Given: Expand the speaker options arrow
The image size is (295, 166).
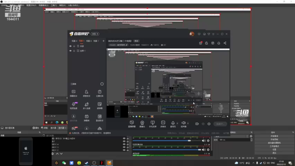Looking at the screenshot, I should click(188, 123).
